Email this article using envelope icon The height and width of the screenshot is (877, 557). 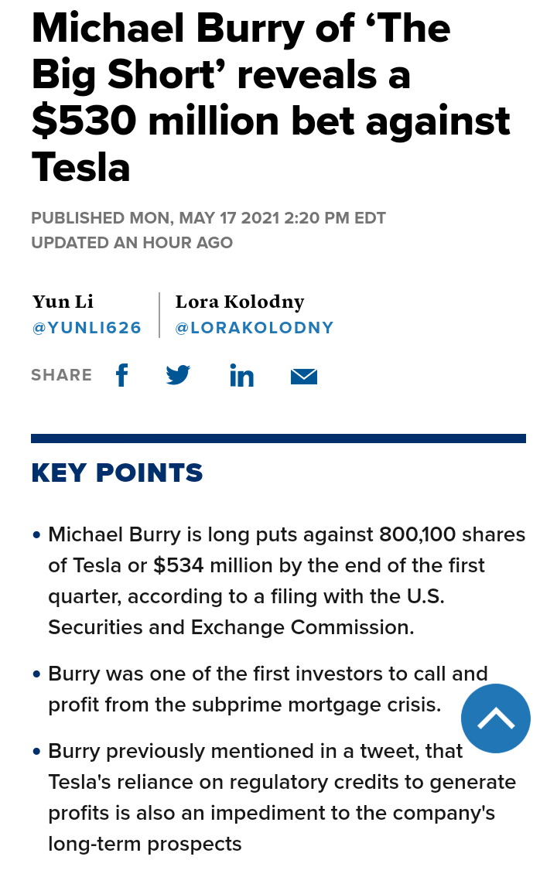click(304, 377)
